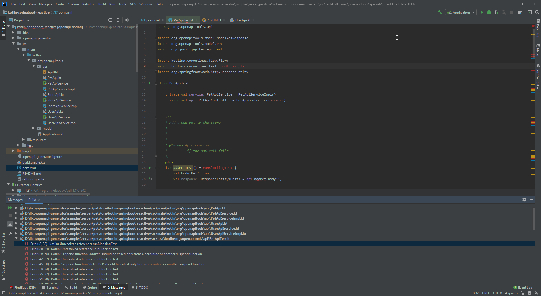Click the Build Project hammer icon
This screenshot has width=541, height=296.
tap(440, 12)
